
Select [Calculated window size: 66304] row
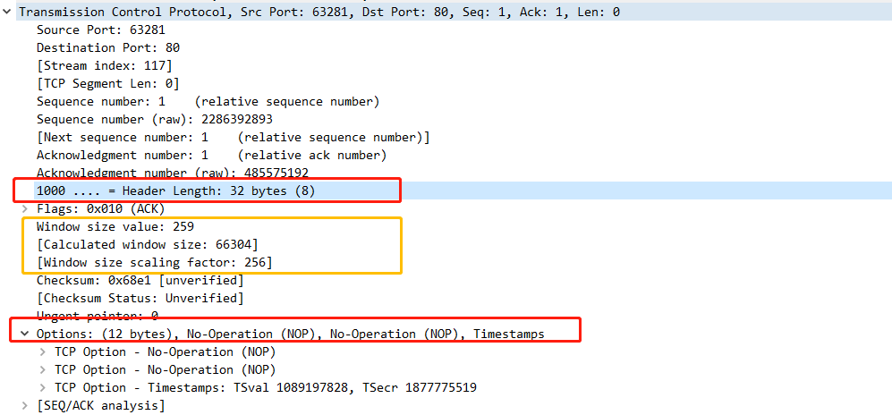coord(148,244)
